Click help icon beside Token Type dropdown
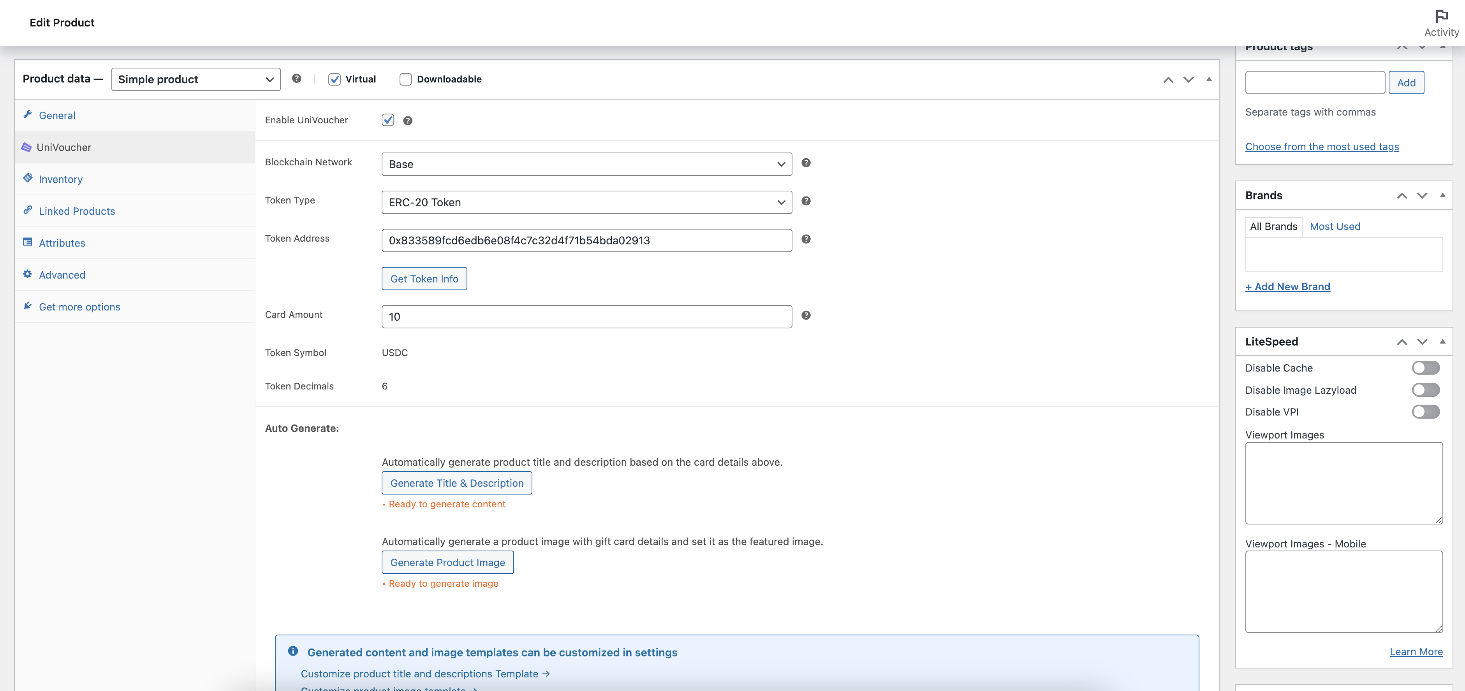Image resolution: width=1465 pixels, height=691 pixels. click(x=806, y=201)
